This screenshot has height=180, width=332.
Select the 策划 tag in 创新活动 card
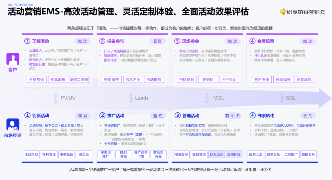point(83,116)
